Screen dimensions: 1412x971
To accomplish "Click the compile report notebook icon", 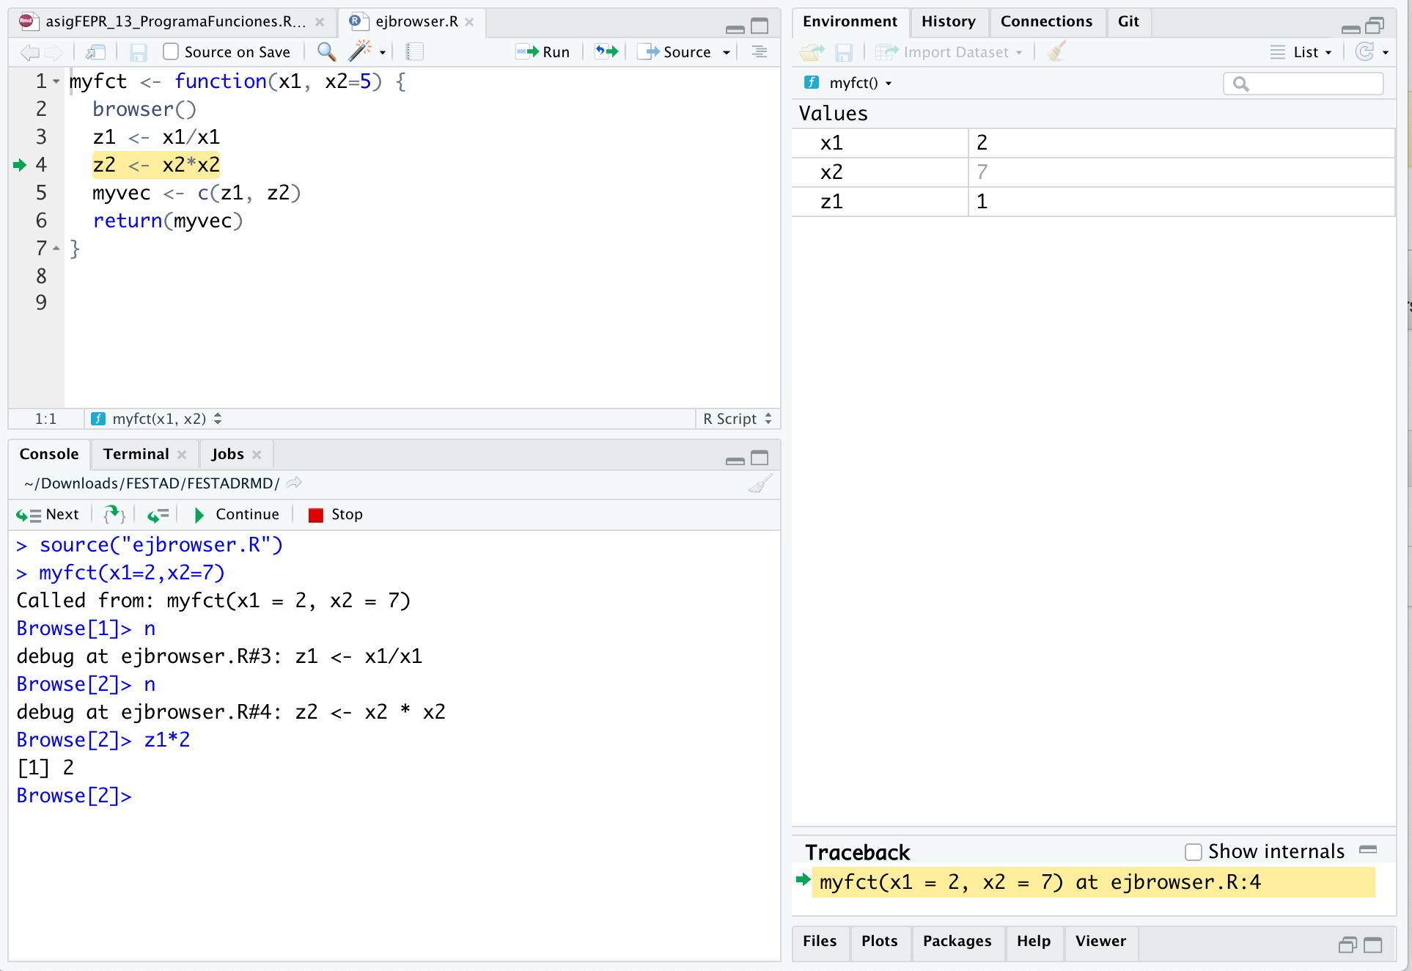I will (x=415, y=51).
